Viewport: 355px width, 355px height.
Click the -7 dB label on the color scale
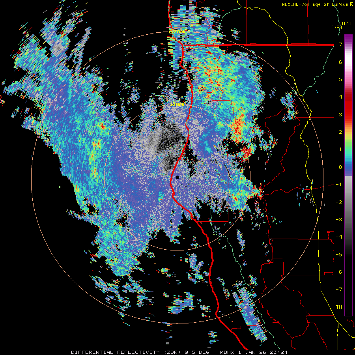point(339,290)
